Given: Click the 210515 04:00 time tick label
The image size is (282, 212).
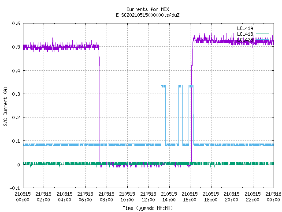Looking at the screenshot, I should (64, 197).
